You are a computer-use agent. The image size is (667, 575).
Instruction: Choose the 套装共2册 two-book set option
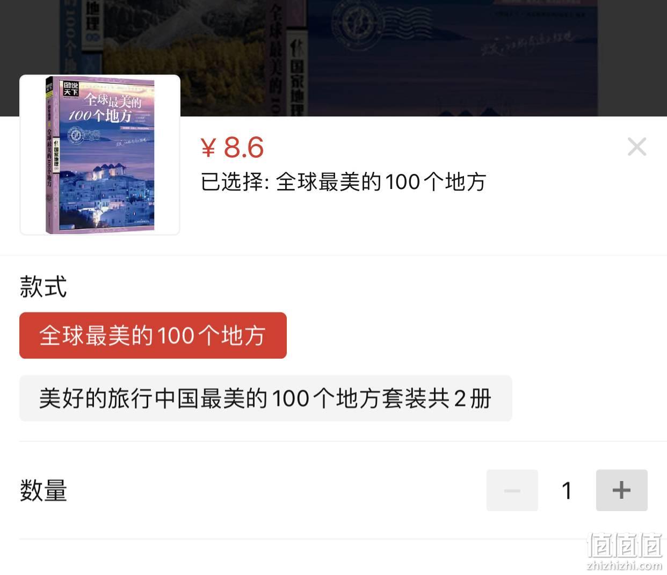pyautogui.click(x=265, y=398)
